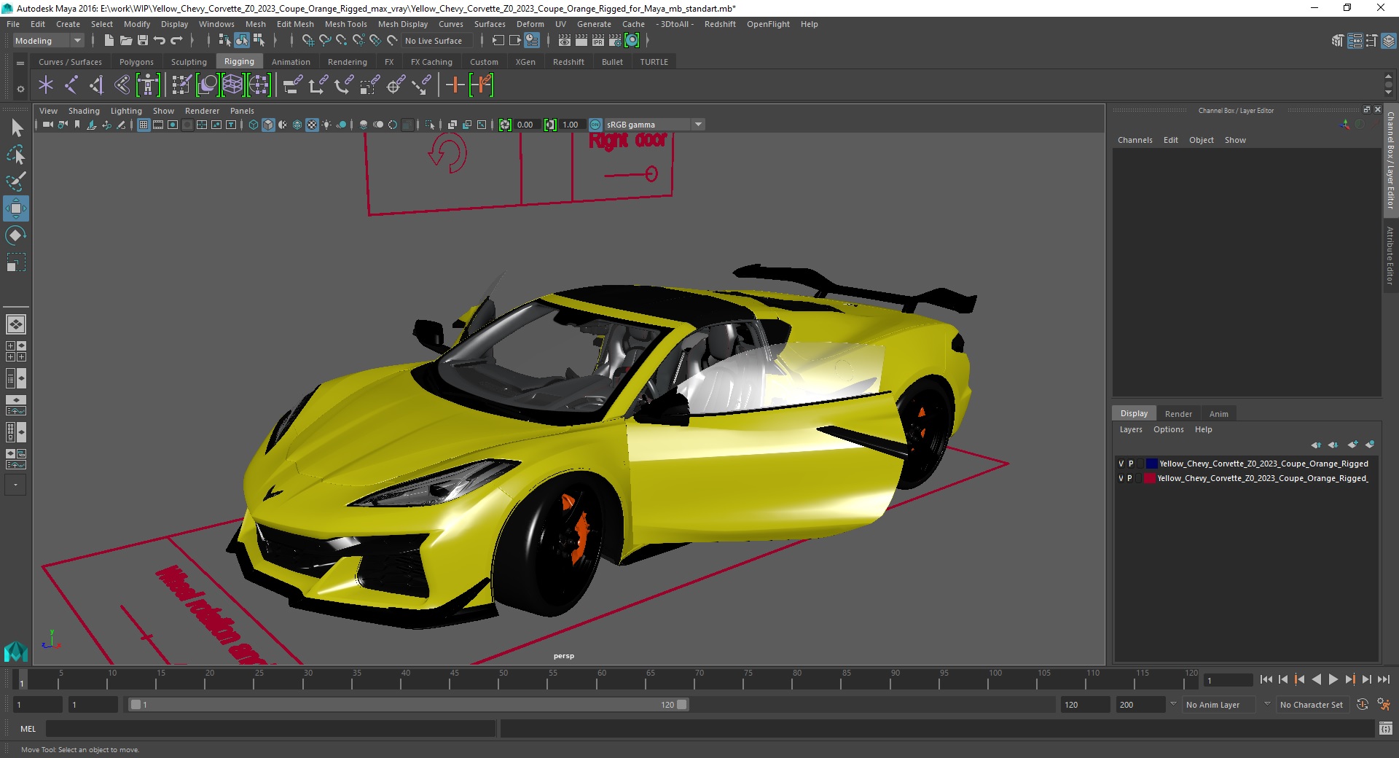Click the Create Locator shelf icon

click(46, 85)
